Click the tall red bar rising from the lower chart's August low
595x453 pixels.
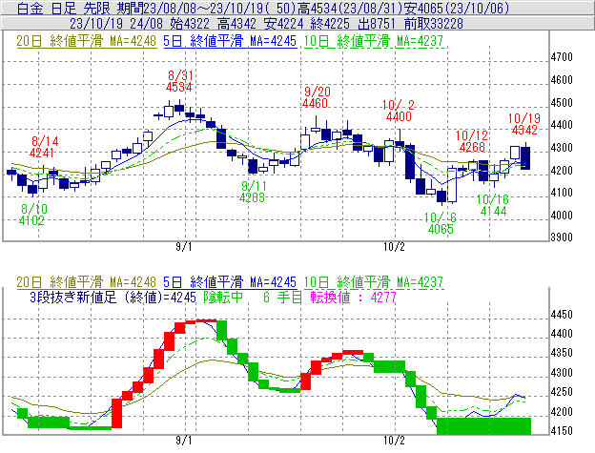pyautogui.click(x=117, y=413)
